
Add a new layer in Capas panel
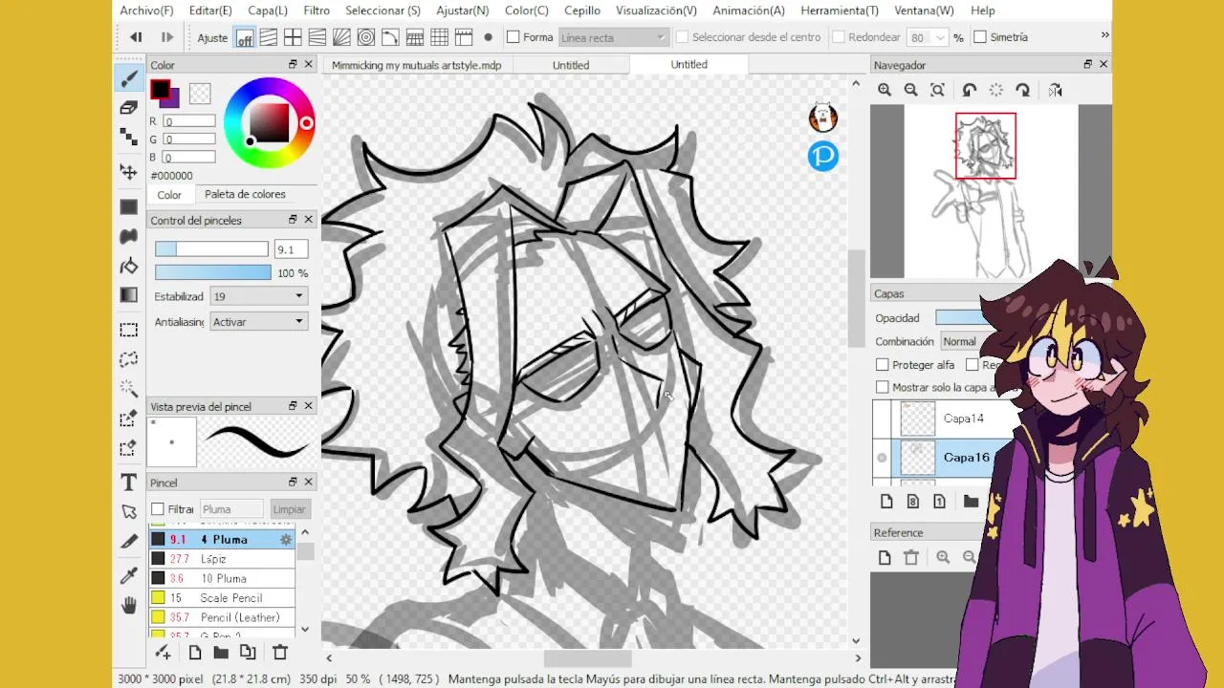coord(885,501)
